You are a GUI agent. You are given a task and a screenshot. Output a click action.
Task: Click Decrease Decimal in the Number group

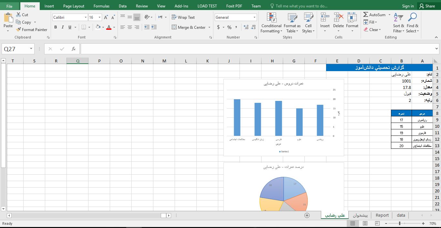point(253,27)
